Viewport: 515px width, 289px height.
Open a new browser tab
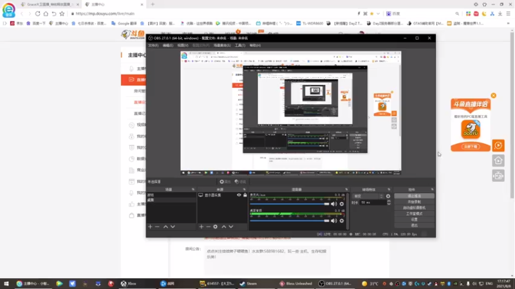click(153, 4)
